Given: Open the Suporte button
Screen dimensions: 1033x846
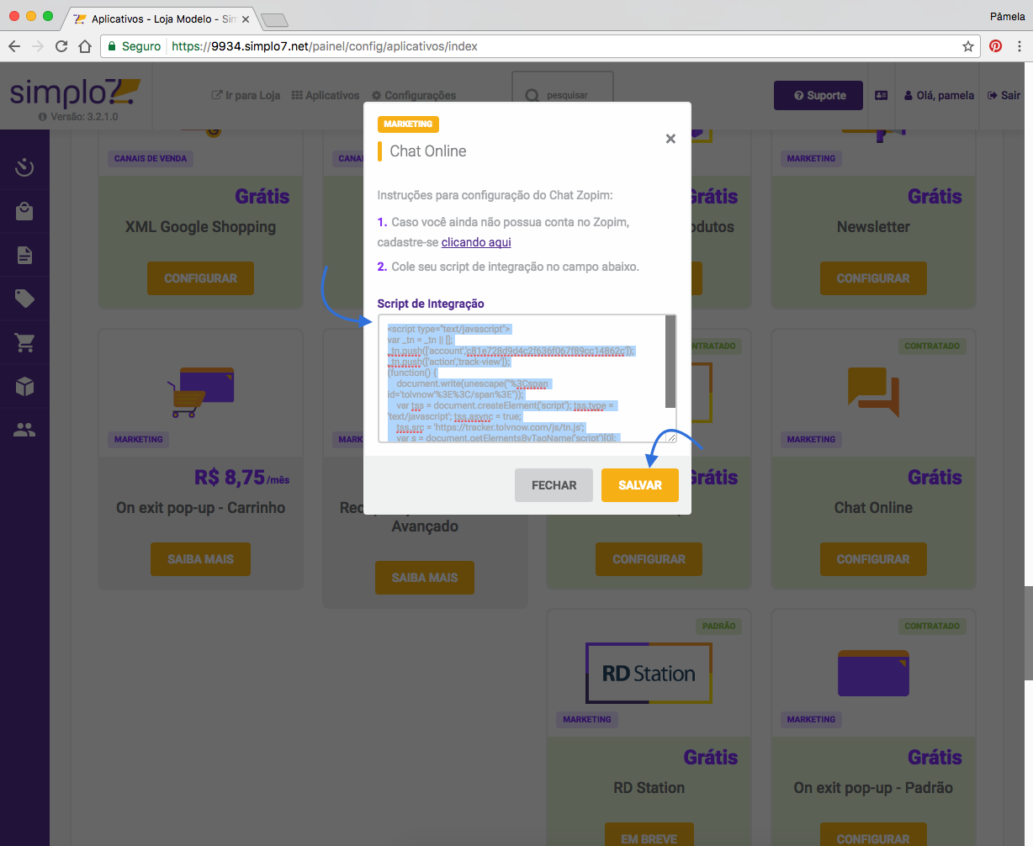Looking at the screenshot, I should pyautogui.click(x=818, y=95).
